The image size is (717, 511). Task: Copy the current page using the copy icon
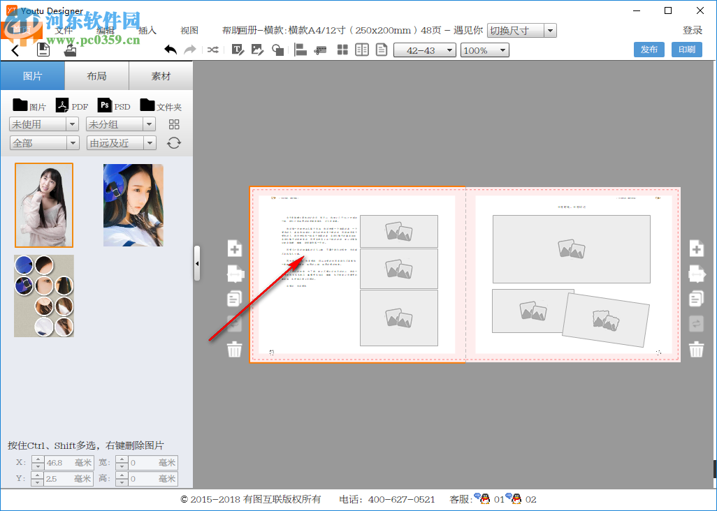coord(234,298)
